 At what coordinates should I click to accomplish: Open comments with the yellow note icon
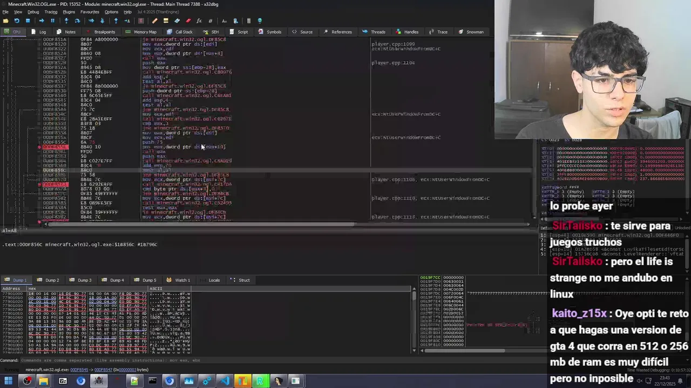point(166,20)
